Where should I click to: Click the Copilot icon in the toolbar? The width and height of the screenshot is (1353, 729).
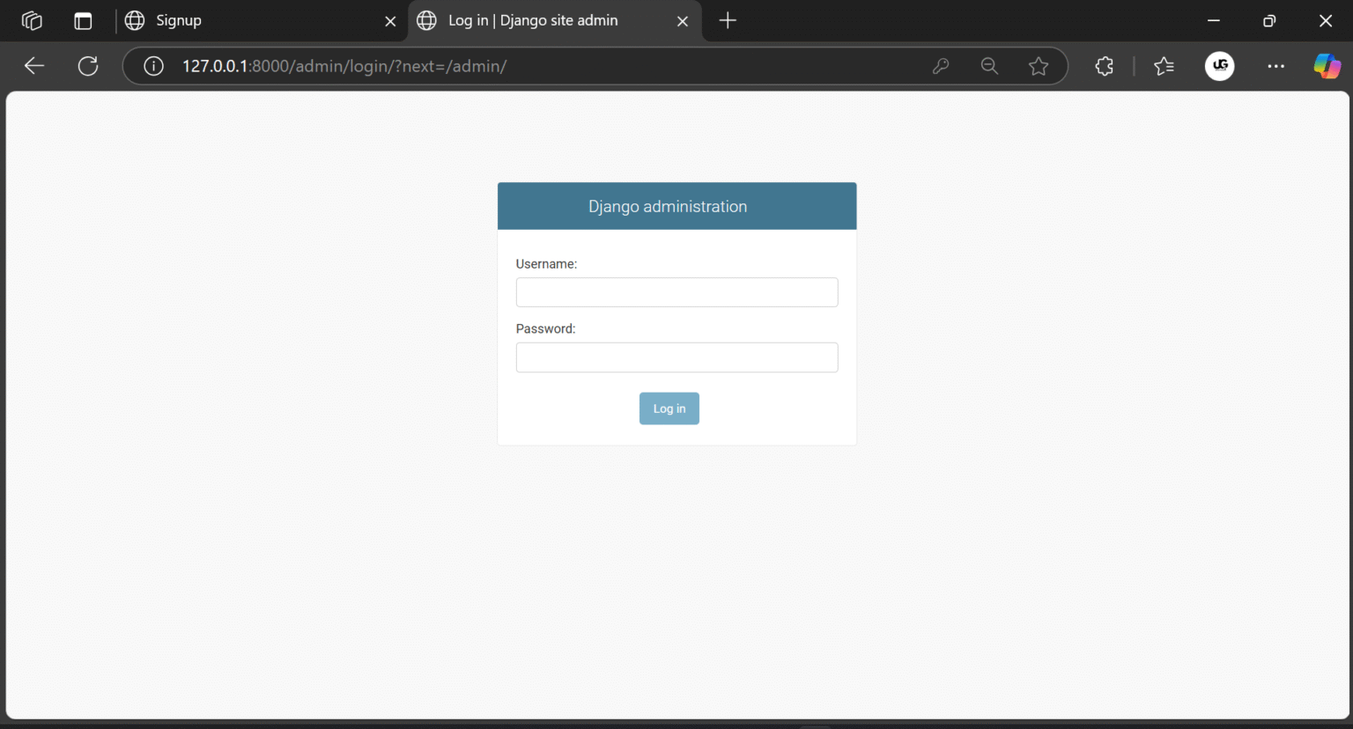tap(1326, 66)
